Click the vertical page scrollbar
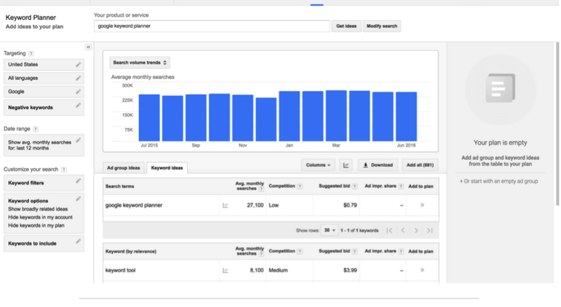This screenshot has height=307, width=561. tap(557, 124)
